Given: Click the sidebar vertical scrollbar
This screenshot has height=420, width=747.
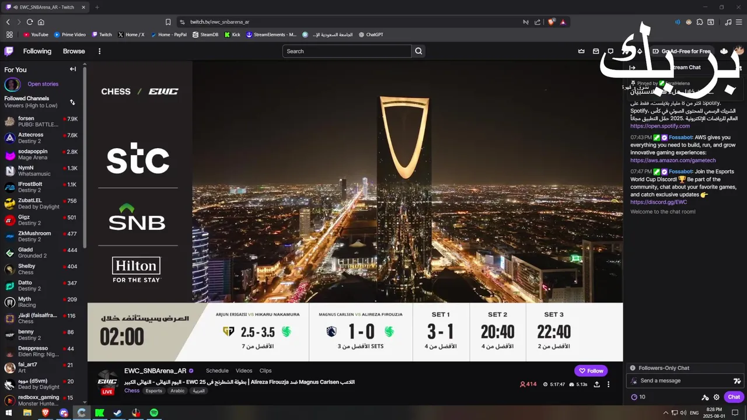Looking at the screenshot, I should click(x=85, y=157).
